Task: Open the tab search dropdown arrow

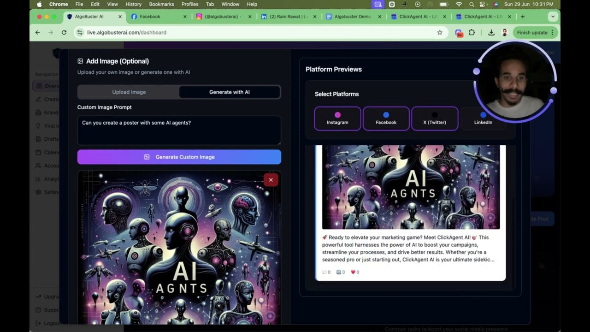Action: pos(553,17)
